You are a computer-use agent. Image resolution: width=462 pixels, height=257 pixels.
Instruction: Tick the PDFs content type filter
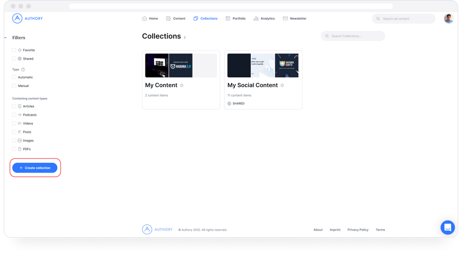coord(14,149)
